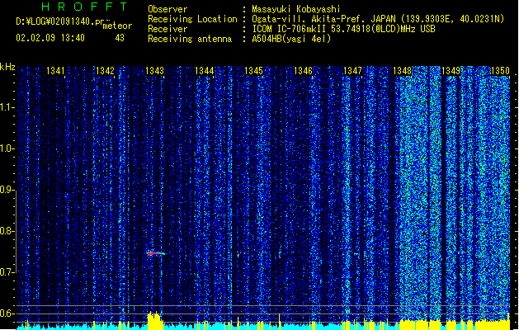Click the red meteor echo near 1343

click(x=156, y=253)
